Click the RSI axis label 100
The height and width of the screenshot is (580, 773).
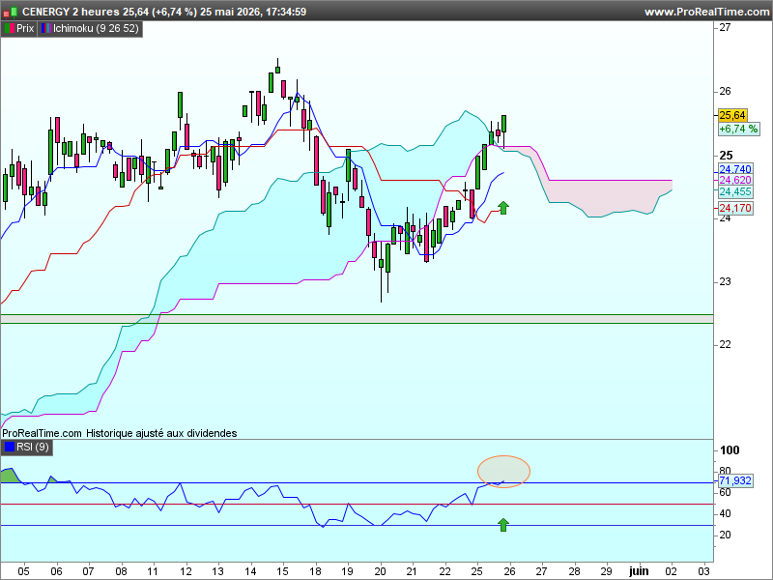coord(730,449)
